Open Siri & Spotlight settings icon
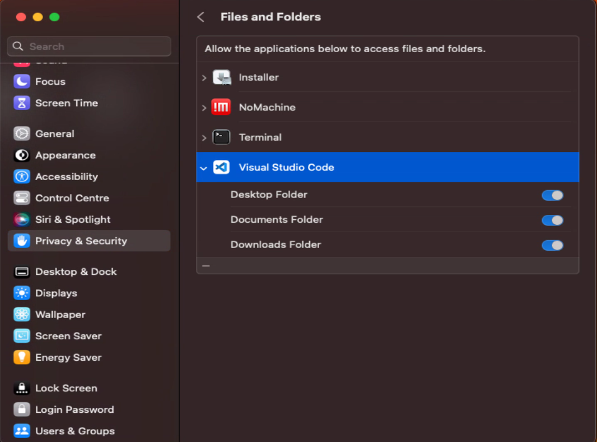Screen dimensions: 597x442 (x=22, y=219)
